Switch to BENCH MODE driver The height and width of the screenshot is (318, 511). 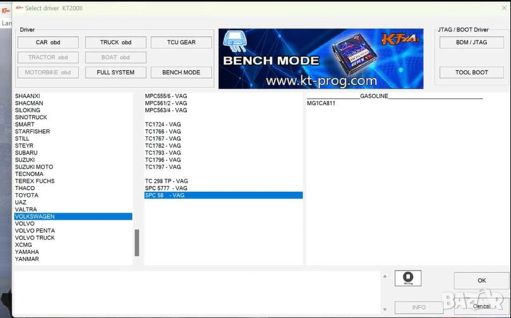[181, 73]
